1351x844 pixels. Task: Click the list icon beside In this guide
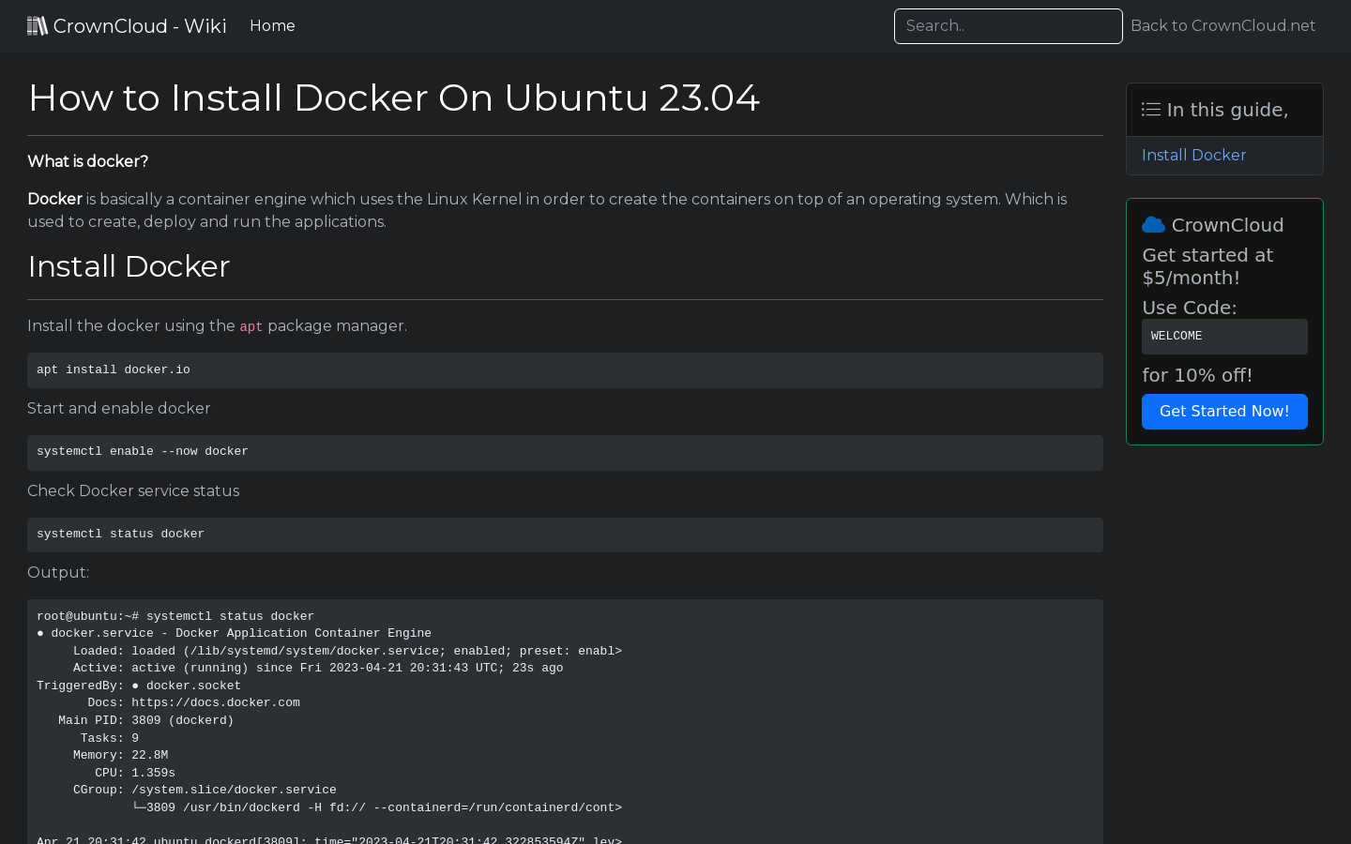click(x=1151, y=110)
